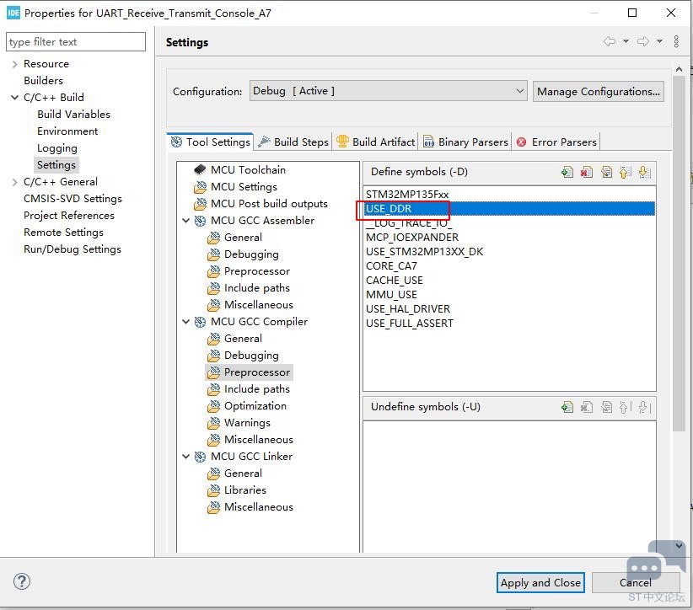Open Logging page
The height and width of the screenshot is (610, 693).
[x=57, y=148]
